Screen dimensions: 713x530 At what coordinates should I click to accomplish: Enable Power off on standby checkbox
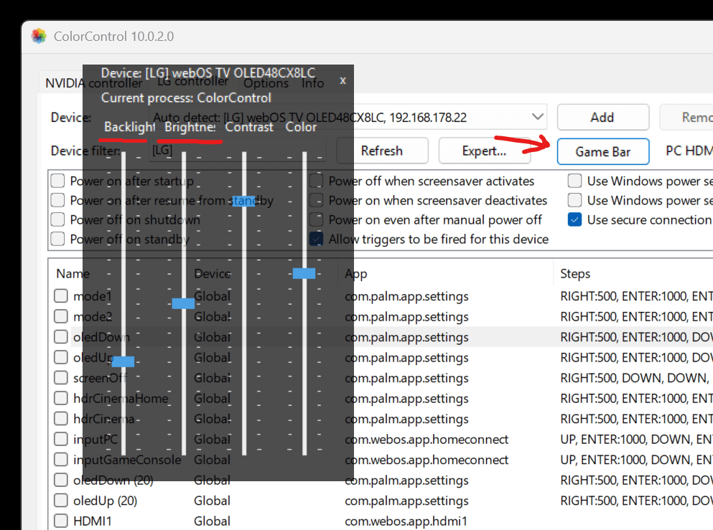(x=57, y=239)
